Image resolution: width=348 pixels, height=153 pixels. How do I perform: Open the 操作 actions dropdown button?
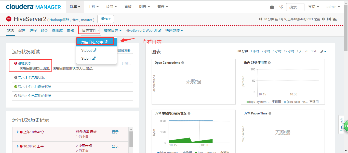(105, 19)
